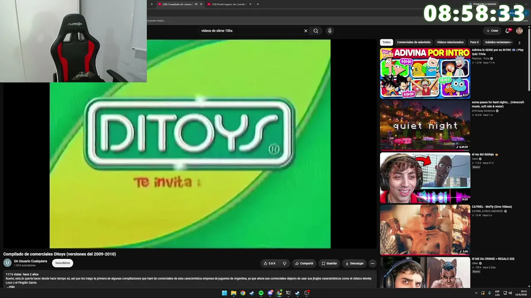Like the Ditoys video

(x=270, y=263)
